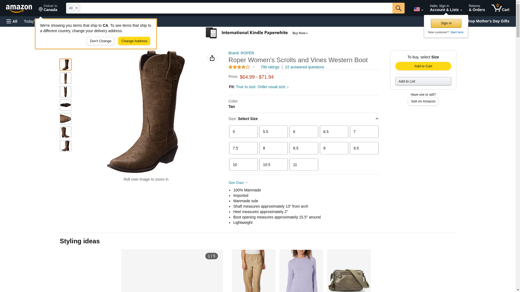
Task: Select size 10.5 swatch
Action: (273, 165)
